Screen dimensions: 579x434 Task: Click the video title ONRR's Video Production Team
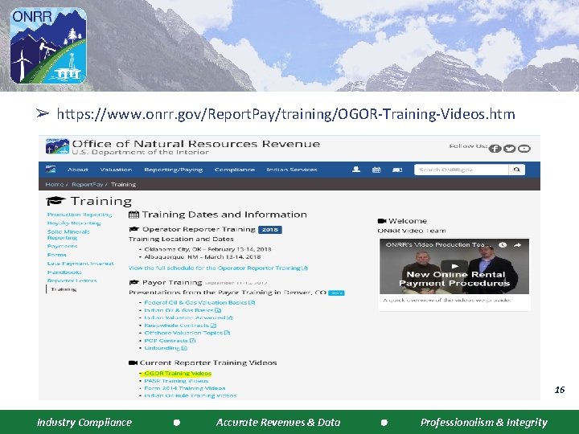[439, 244]
